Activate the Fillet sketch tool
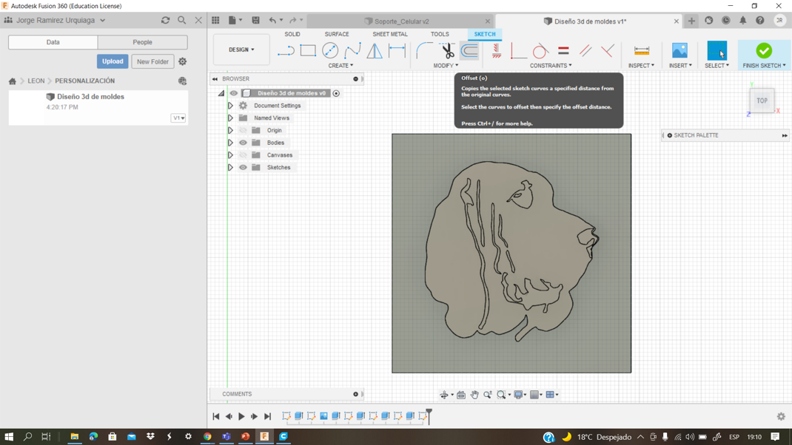 pyautogui.click(x=424, y=50)
